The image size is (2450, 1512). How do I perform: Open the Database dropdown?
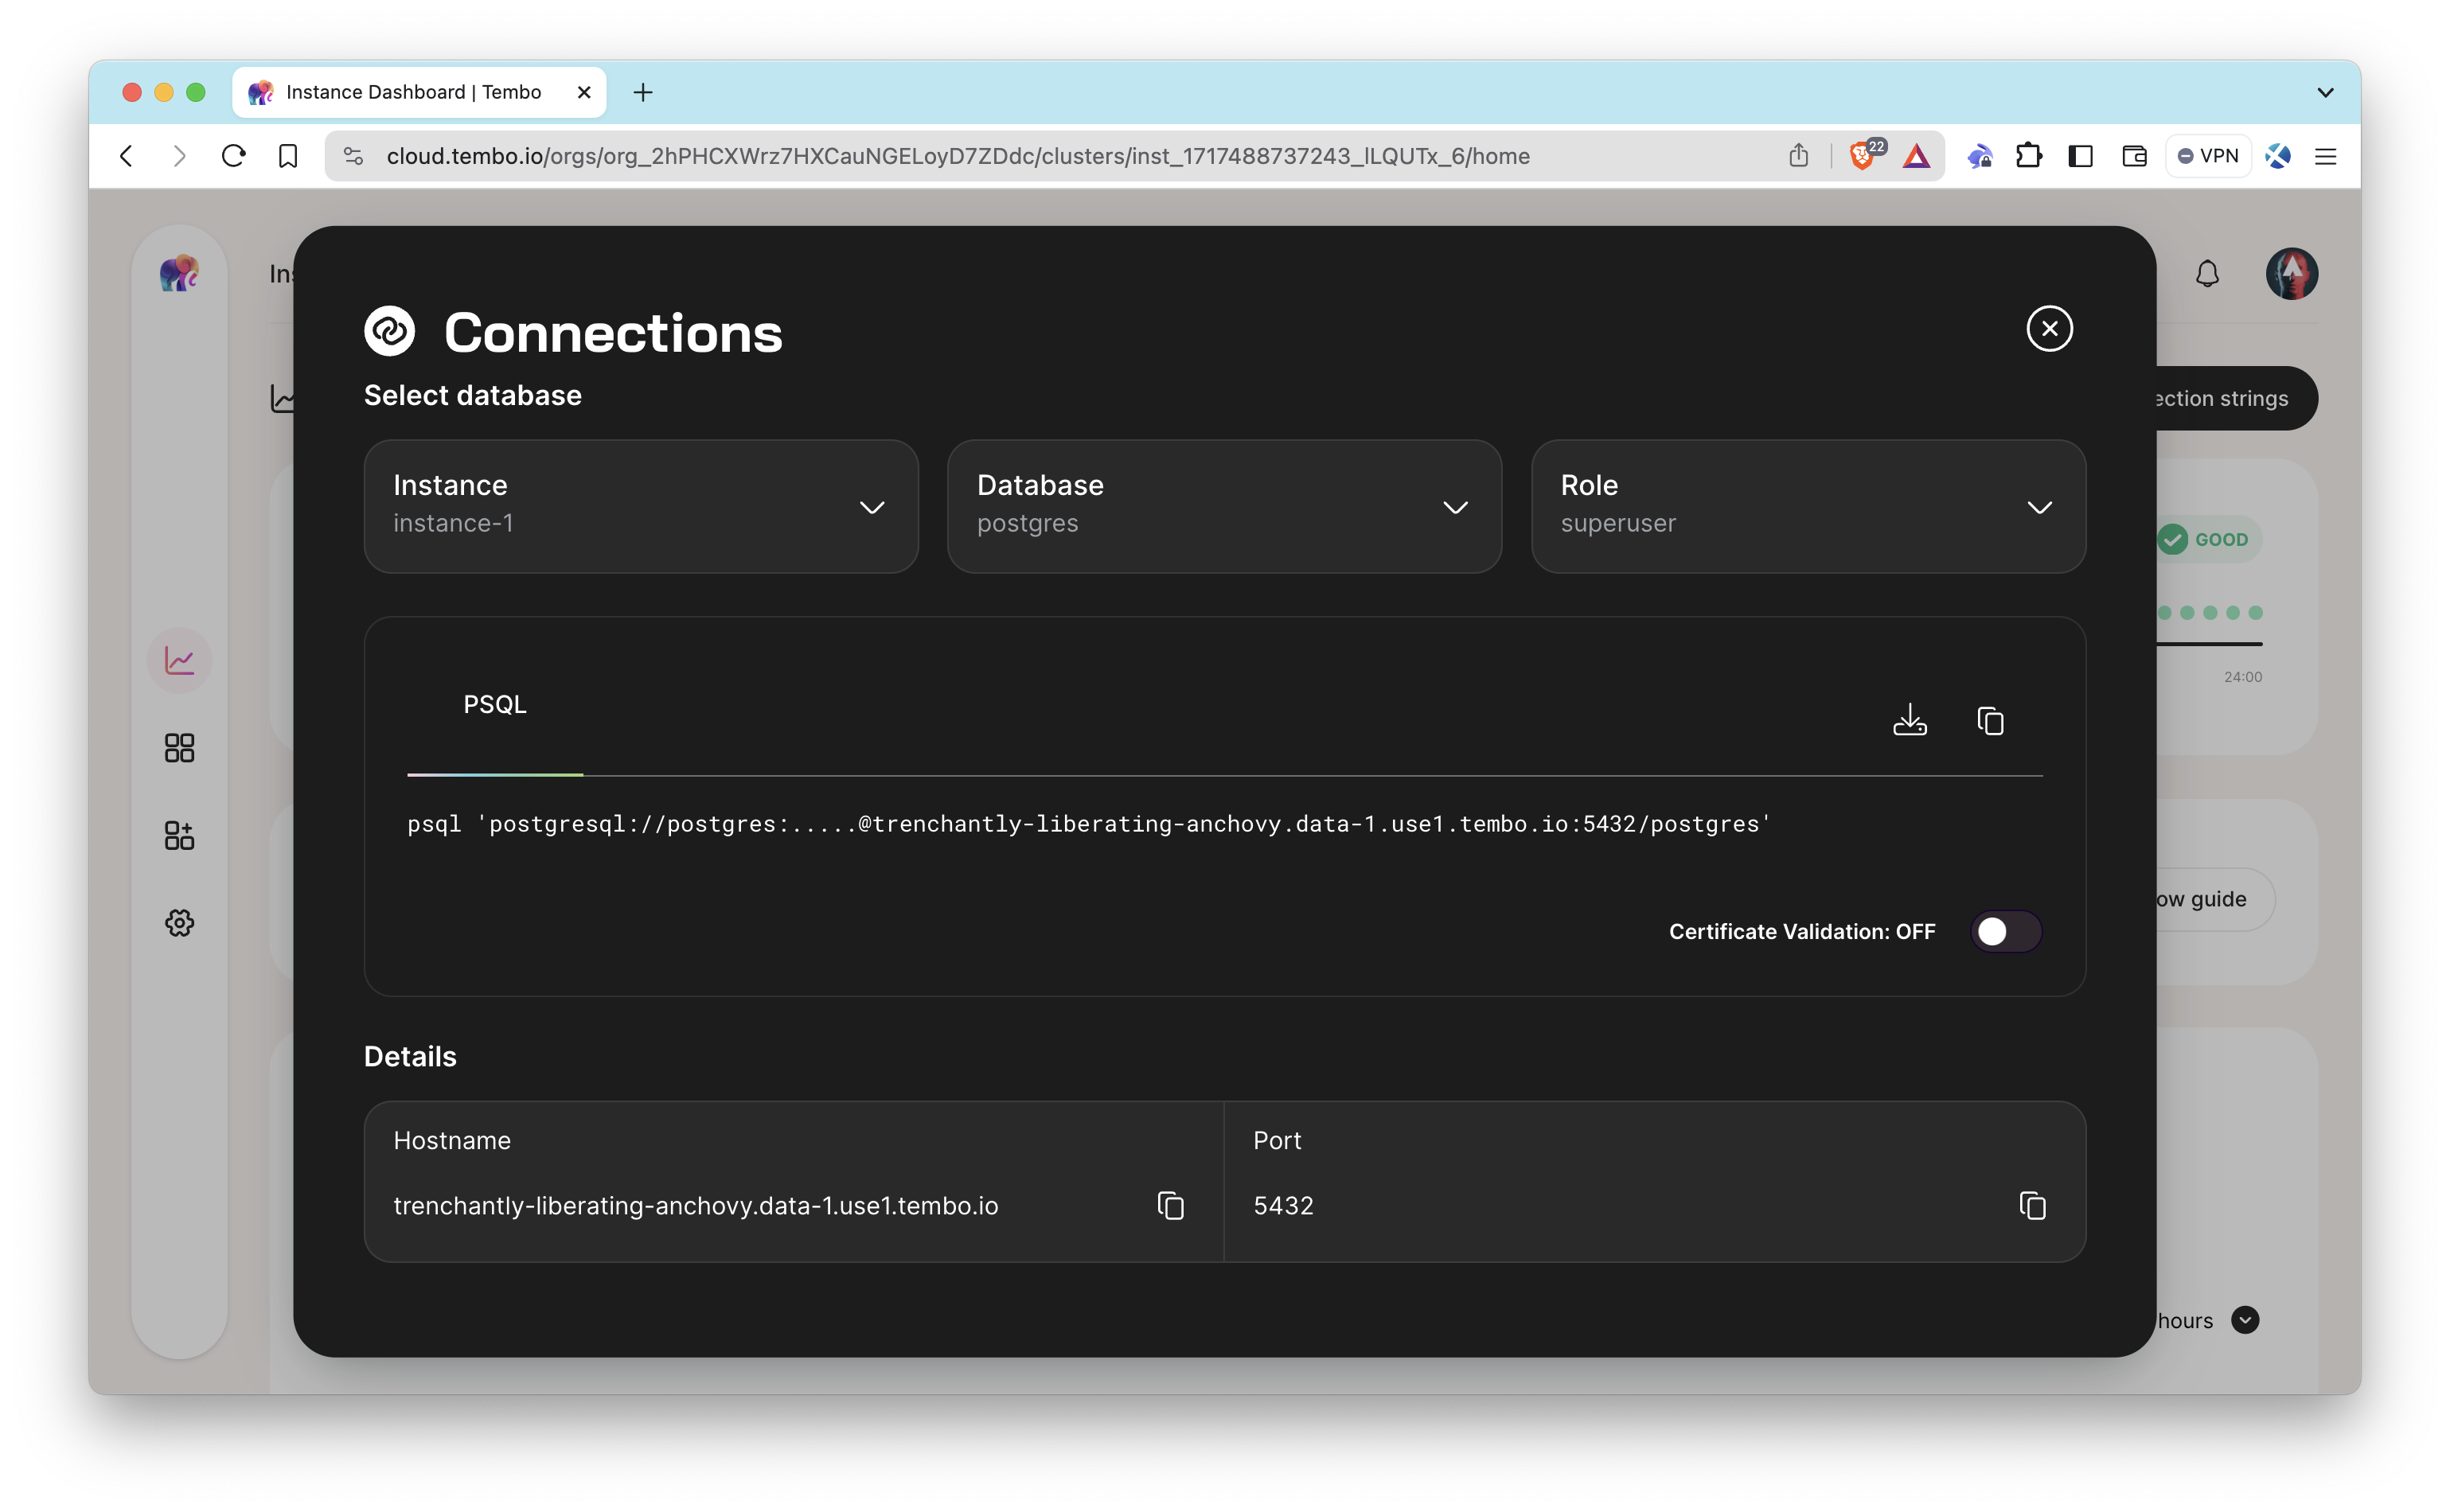point(1224,506)
